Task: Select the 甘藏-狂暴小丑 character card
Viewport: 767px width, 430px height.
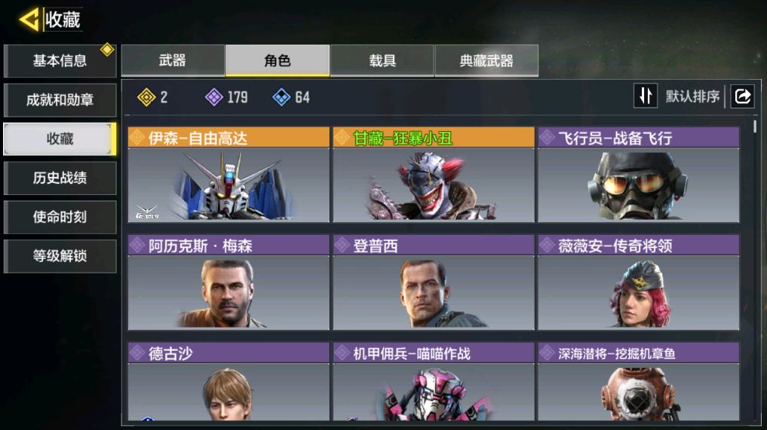Action: (434, 175)
